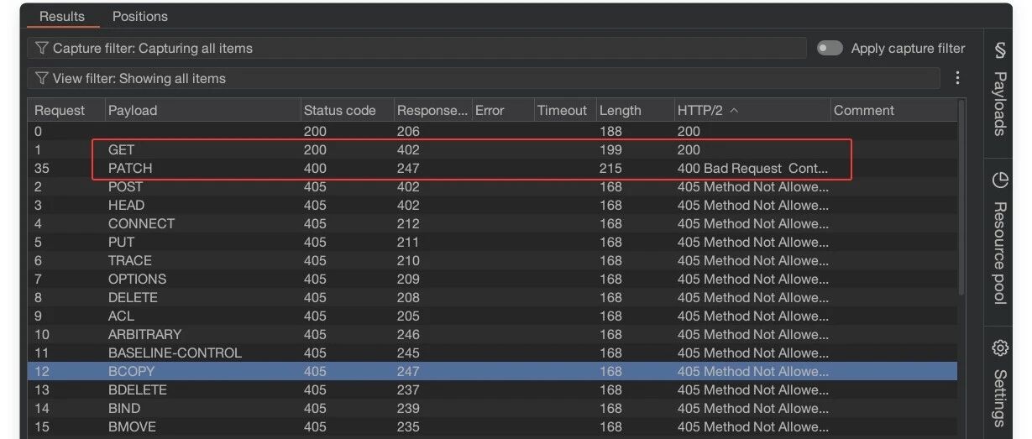The image size is (1032, 439).
Task: Select the OPTIONS payload row
Action: click(x=492, y=279)
